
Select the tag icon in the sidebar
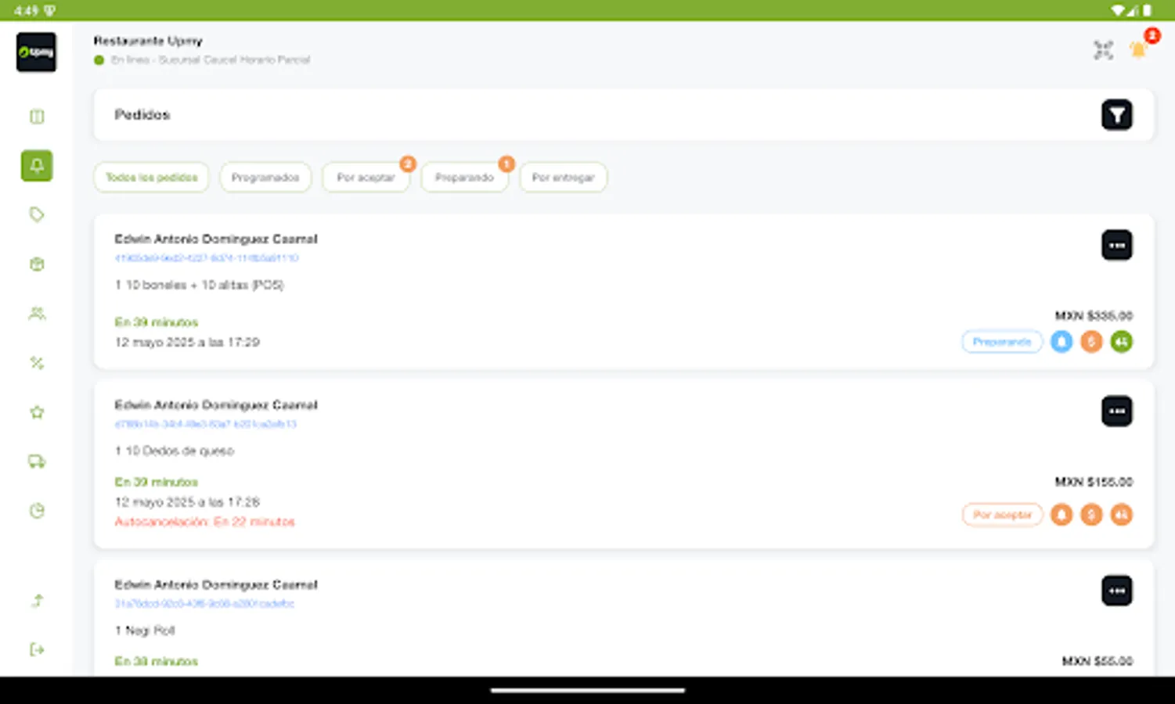[x=36, y=214]
